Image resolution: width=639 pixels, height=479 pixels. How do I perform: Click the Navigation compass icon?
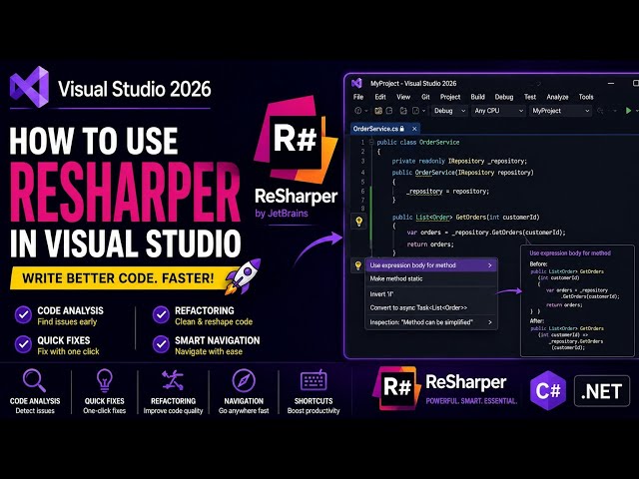pos(244,381)
